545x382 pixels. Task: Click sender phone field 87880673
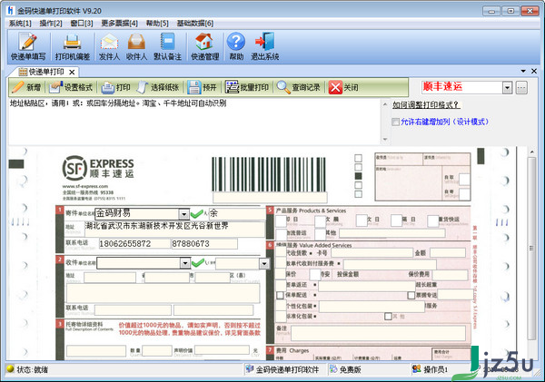(204, 243)
